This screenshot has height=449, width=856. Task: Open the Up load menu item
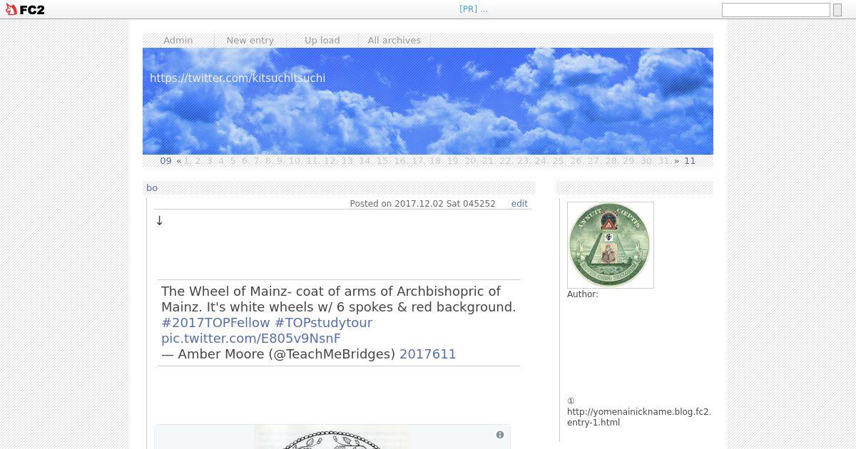(x=322, y=41)
